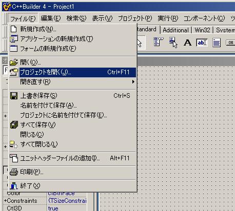Click the new form icon in File menu
This screenshot has height=211, width=235.
click(x=13, y=48)
